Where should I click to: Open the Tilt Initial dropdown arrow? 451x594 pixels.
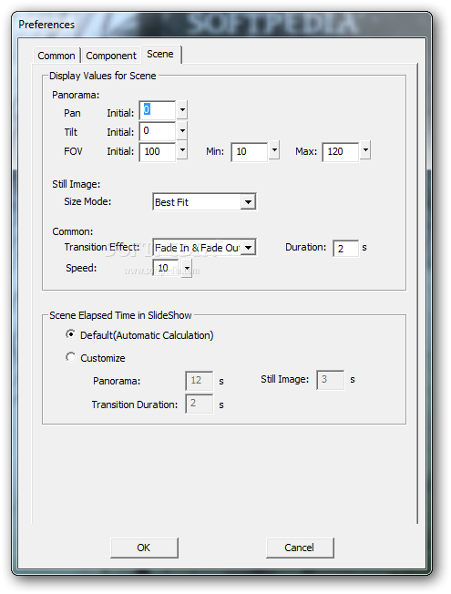182,130
